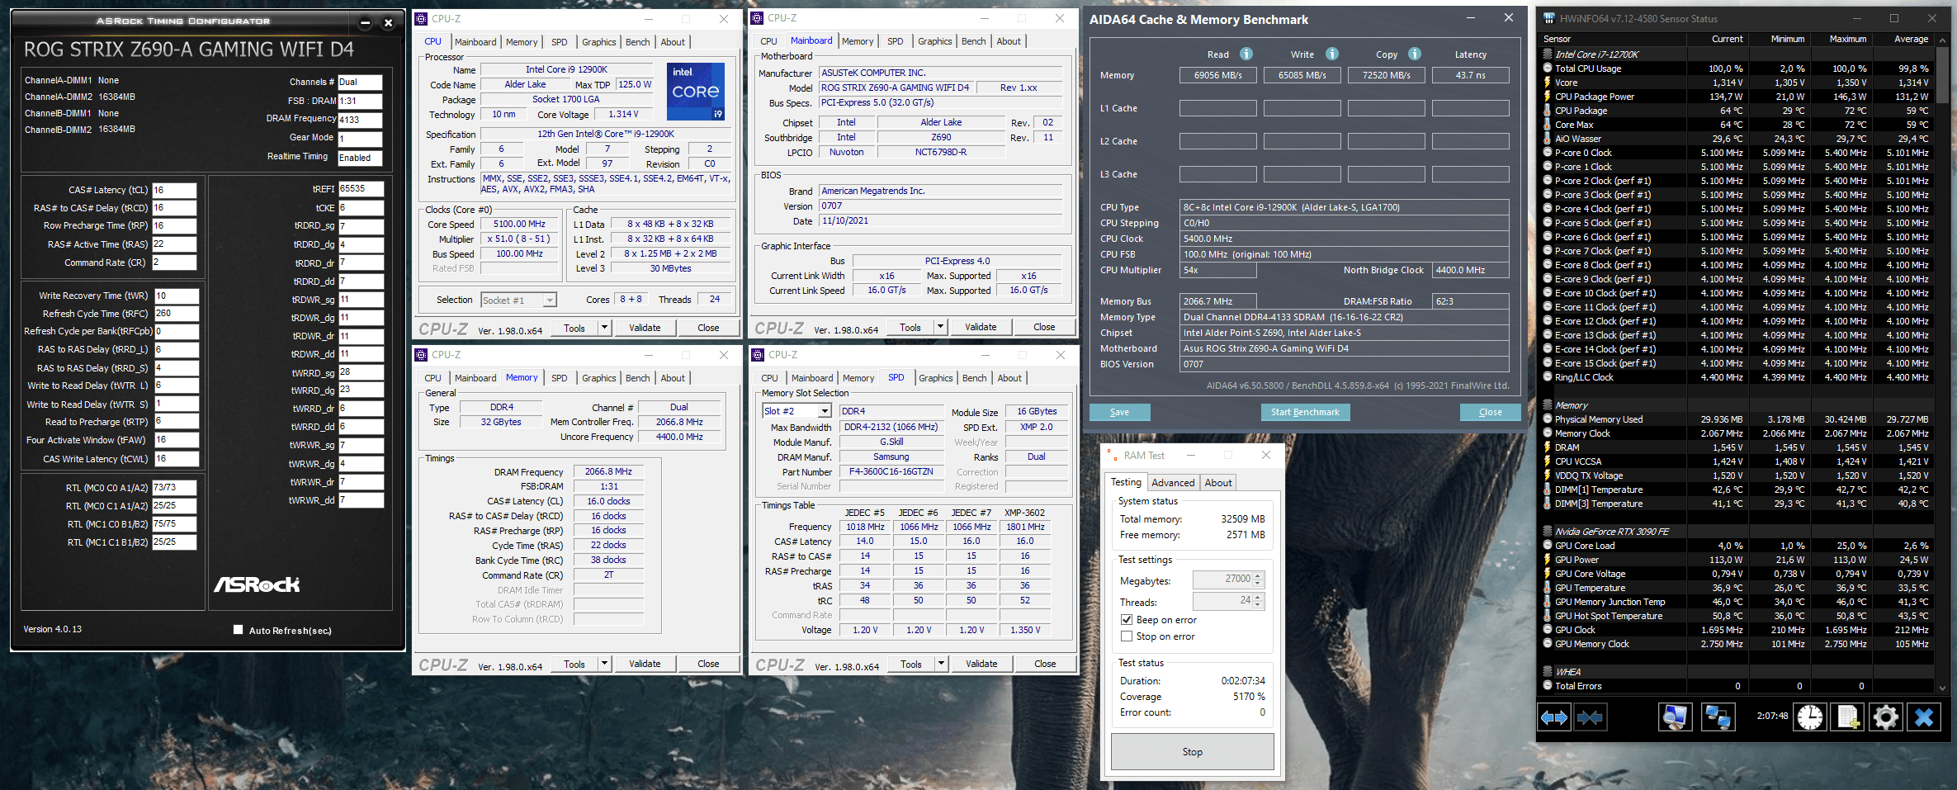Click the Vcore lightning sensor icon in HWiNFO
1957x790 pixels.
1548,83
